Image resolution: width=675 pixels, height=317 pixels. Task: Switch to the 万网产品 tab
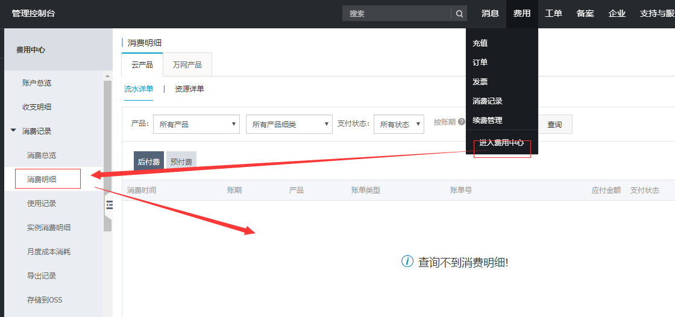pos(187,65)
